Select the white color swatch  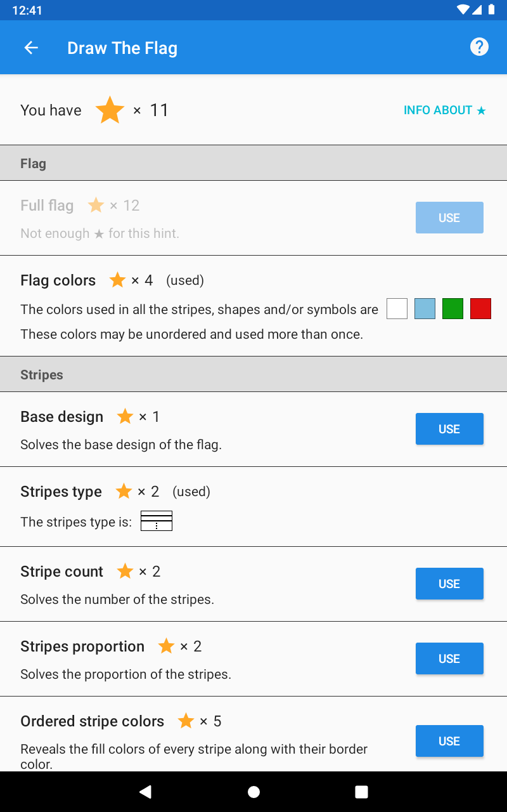click(x=397, y=309)
